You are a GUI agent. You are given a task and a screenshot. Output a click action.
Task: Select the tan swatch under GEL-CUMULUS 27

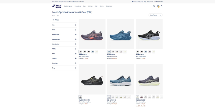(157, 97)
